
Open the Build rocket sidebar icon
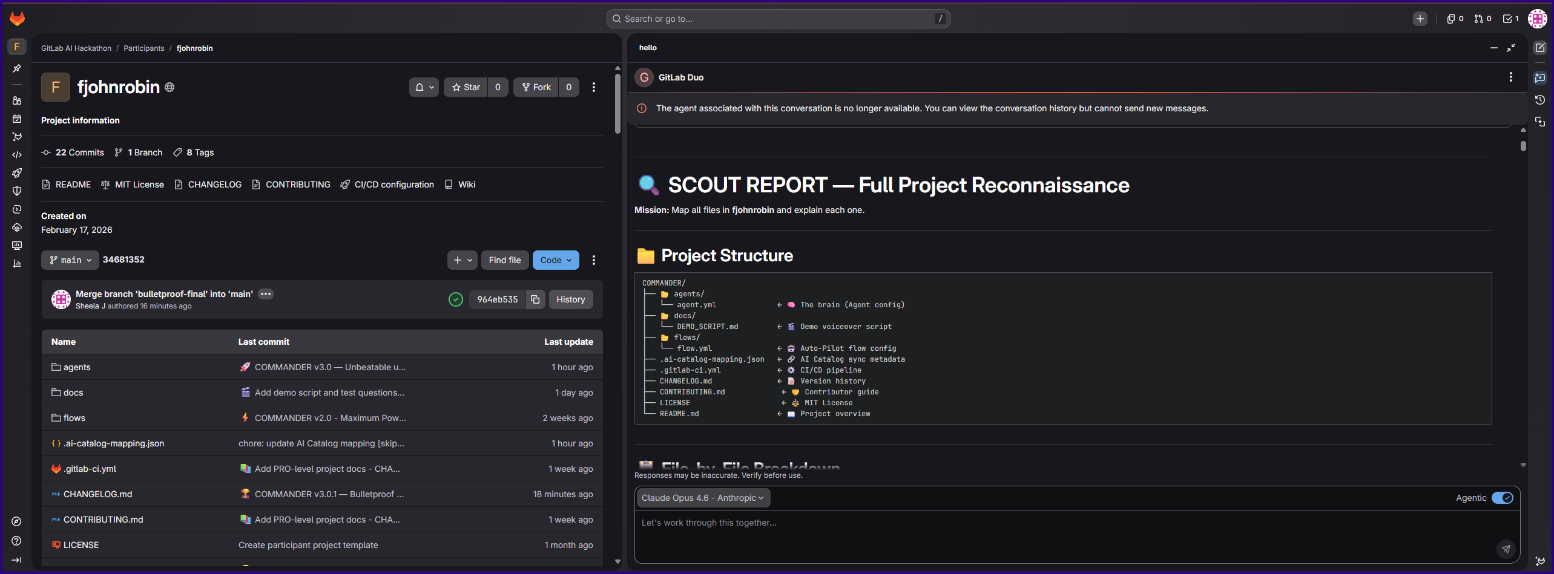click(x=17, y=173)
